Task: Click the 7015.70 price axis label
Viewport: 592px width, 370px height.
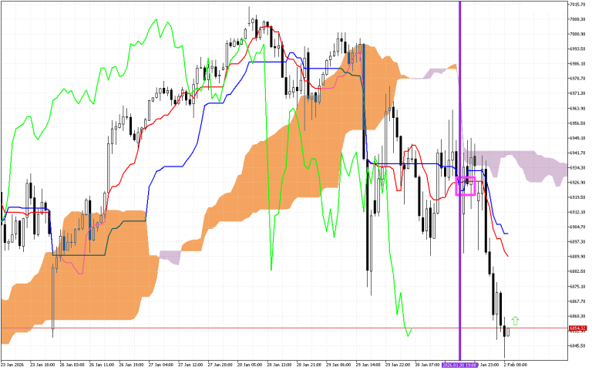Action: (x=578, y=4)
